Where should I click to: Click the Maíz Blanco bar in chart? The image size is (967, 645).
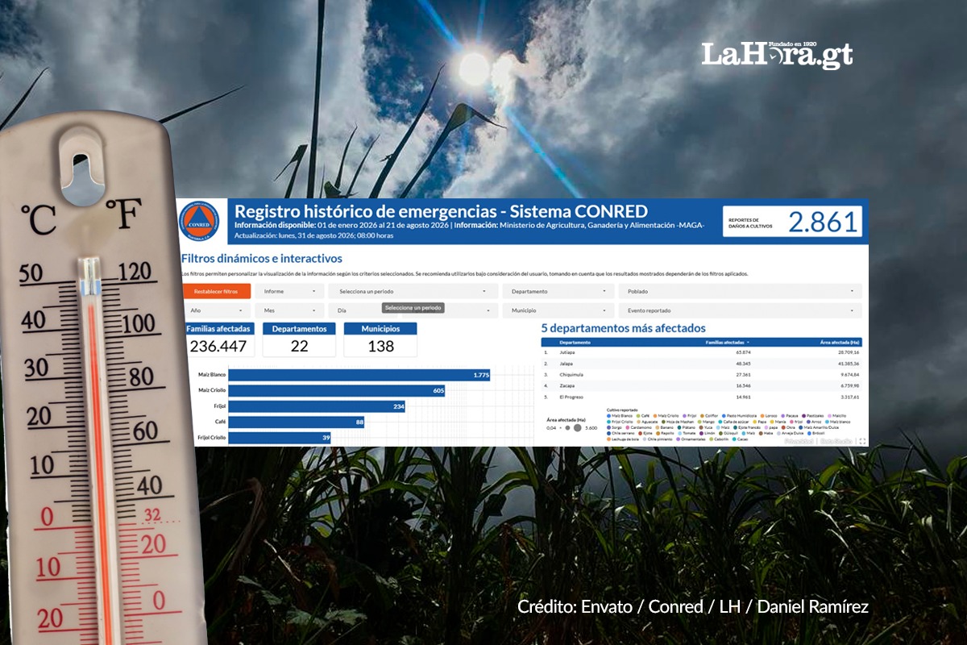point(361,375)
